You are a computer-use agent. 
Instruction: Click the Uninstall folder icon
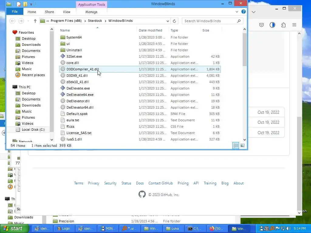pyautogui.click(x=63, y=50)
